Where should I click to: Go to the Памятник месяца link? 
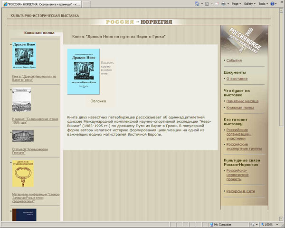[x=242, y=101]
